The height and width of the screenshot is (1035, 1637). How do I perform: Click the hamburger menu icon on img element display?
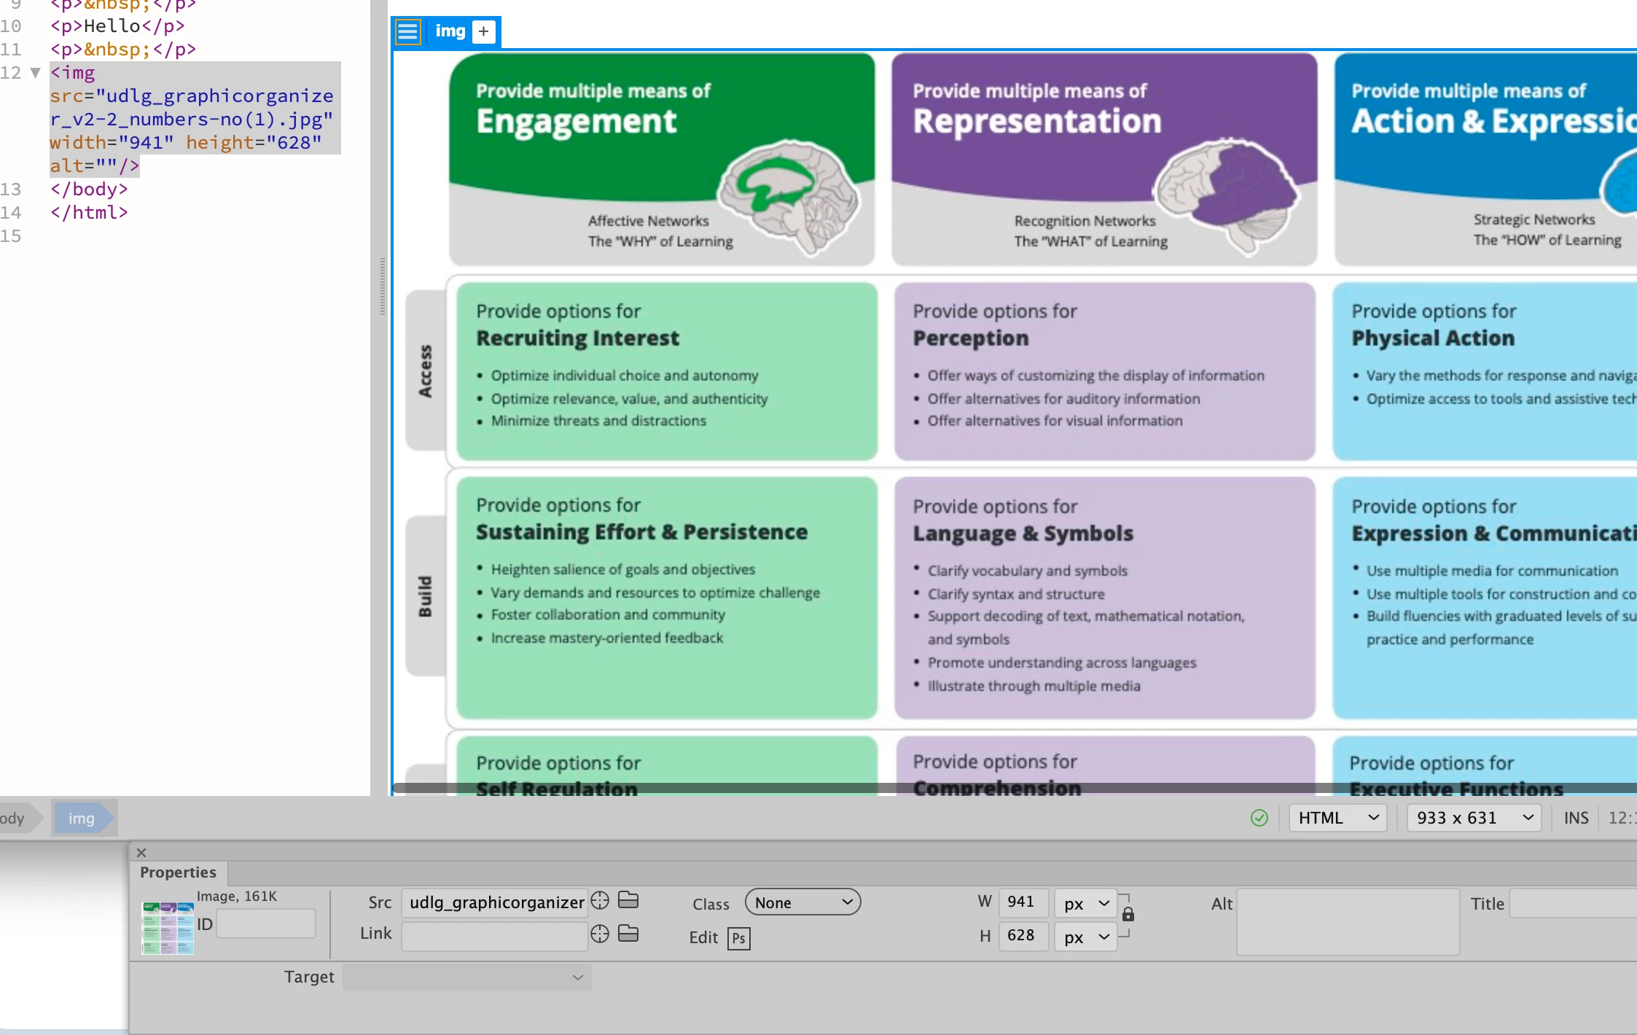[x=408, y=31]
